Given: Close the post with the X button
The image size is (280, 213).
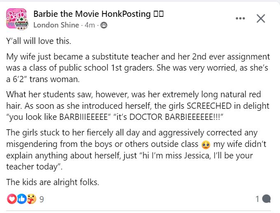Looking at the screenshot, I should coord(261,18).
